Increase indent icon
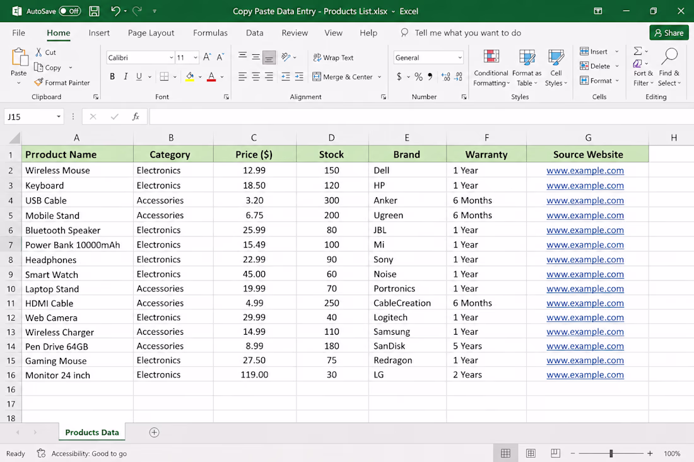The width and height of the screenshot is (694, 462). coord(299,76)
